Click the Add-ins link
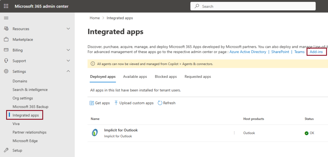The height and width of the screenshot is (157, 328). [x=316, y=52]
